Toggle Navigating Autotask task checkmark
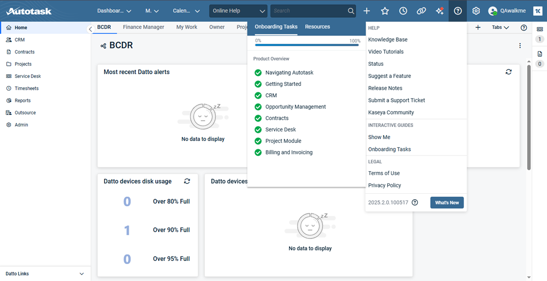Viewport: 547px width, 281px height. (258, 73)
